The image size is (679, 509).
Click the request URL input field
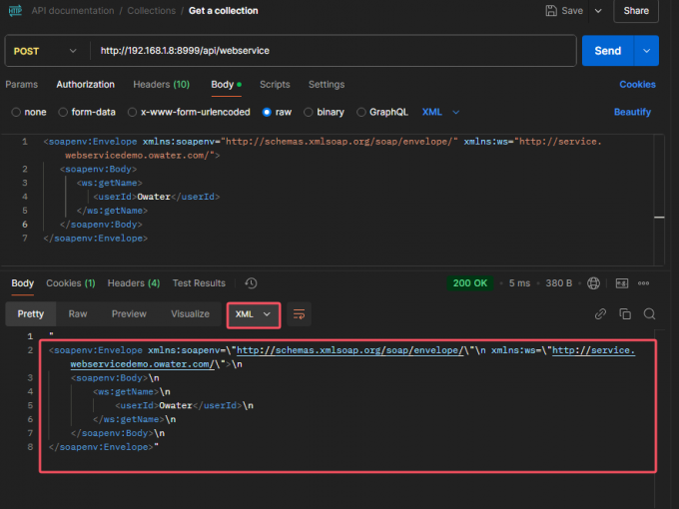334,51
